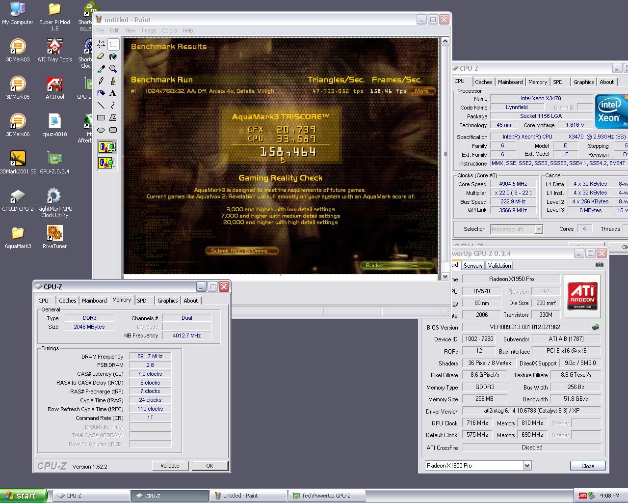Open the 3DMark05 desktop shortcut
Image resolution: width=628 pixels, height=503 pixels.
point(18,88)
